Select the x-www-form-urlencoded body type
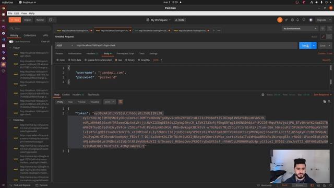 [x=98, y=60]
